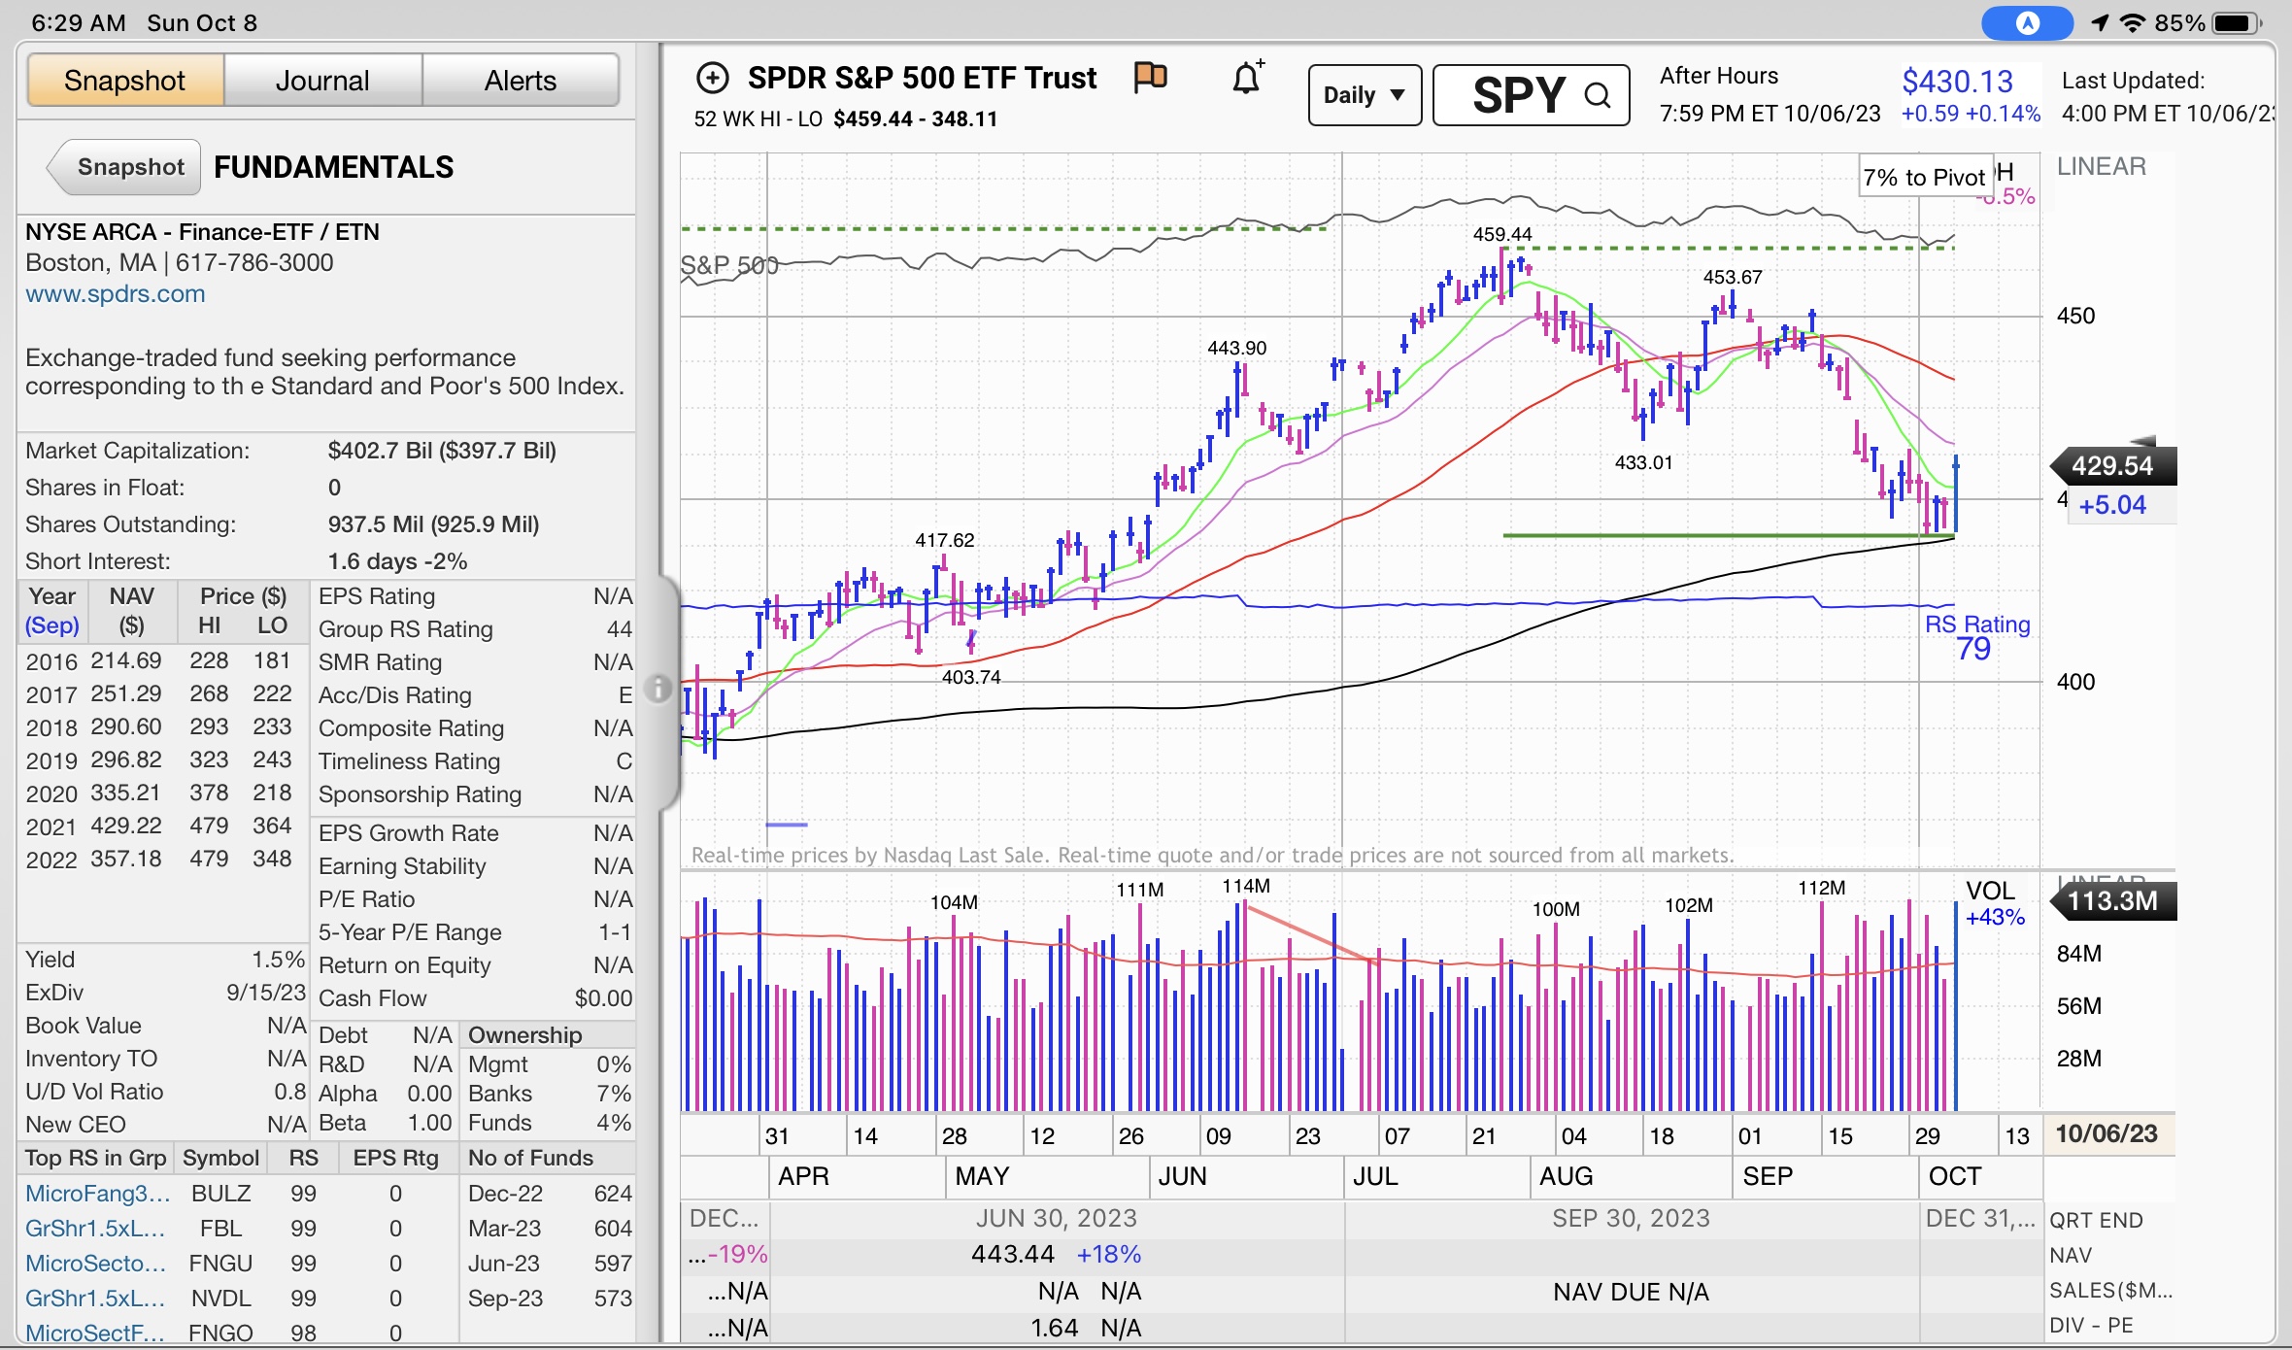Image resolution: width=2292 pixels, height=1350 pixels.
Task: Switch to the Snapshot tab
Action: pyautogui.click(x=125, y=81)
